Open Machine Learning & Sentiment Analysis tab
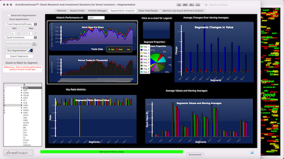 coord(183,11)
